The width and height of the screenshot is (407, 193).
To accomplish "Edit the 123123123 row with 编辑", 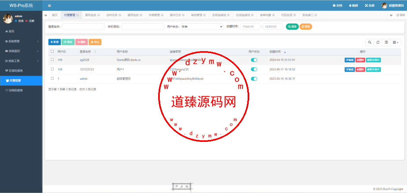I will (x=349, y=69).
